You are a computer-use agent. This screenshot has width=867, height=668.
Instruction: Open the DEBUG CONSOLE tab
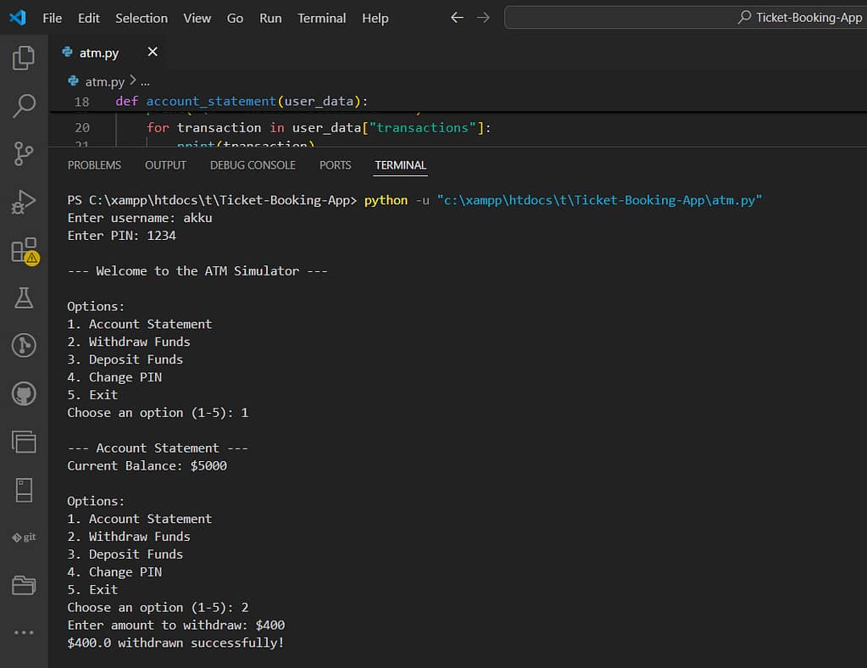pyautogui.click(x=252, y=165)
